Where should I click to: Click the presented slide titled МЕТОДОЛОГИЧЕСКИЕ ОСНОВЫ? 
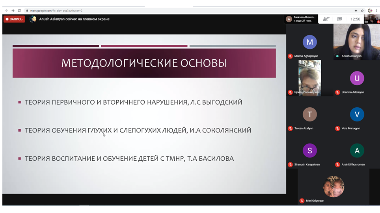pyautogui.click(x=144, y=114)
